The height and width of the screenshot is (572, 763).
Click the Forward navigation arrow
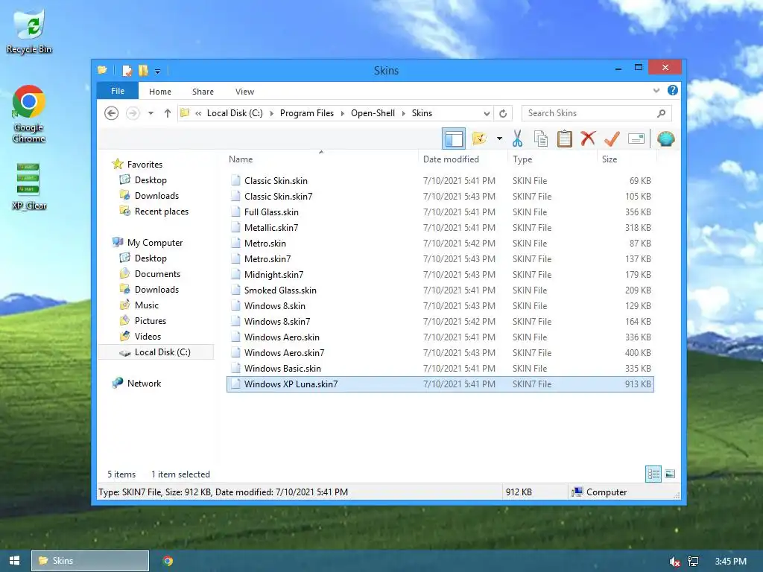coord(133,113)
